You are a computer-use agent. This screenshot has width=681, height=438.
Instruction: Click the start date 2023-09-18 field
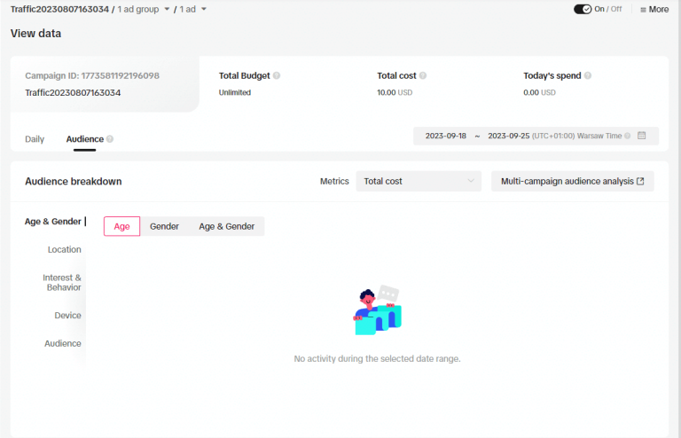tap(446, 136)
